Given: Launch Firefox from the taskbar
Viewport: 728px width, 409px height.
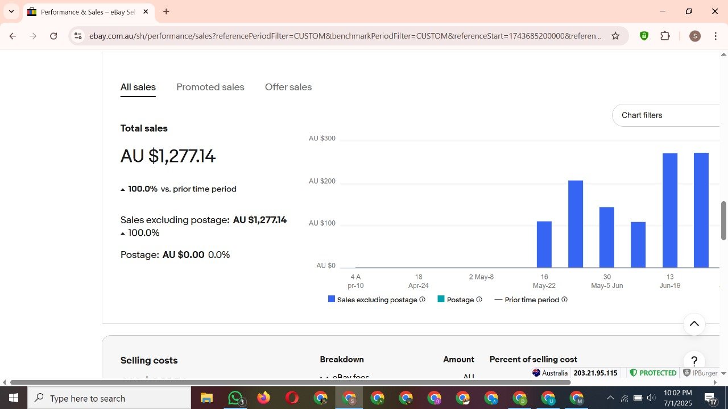Looking at the screenshot, I should (263, 398).
